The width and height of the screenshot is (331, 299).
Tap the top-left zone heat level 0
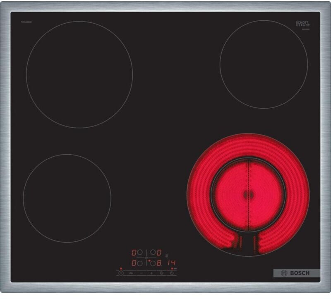[134, 252]
